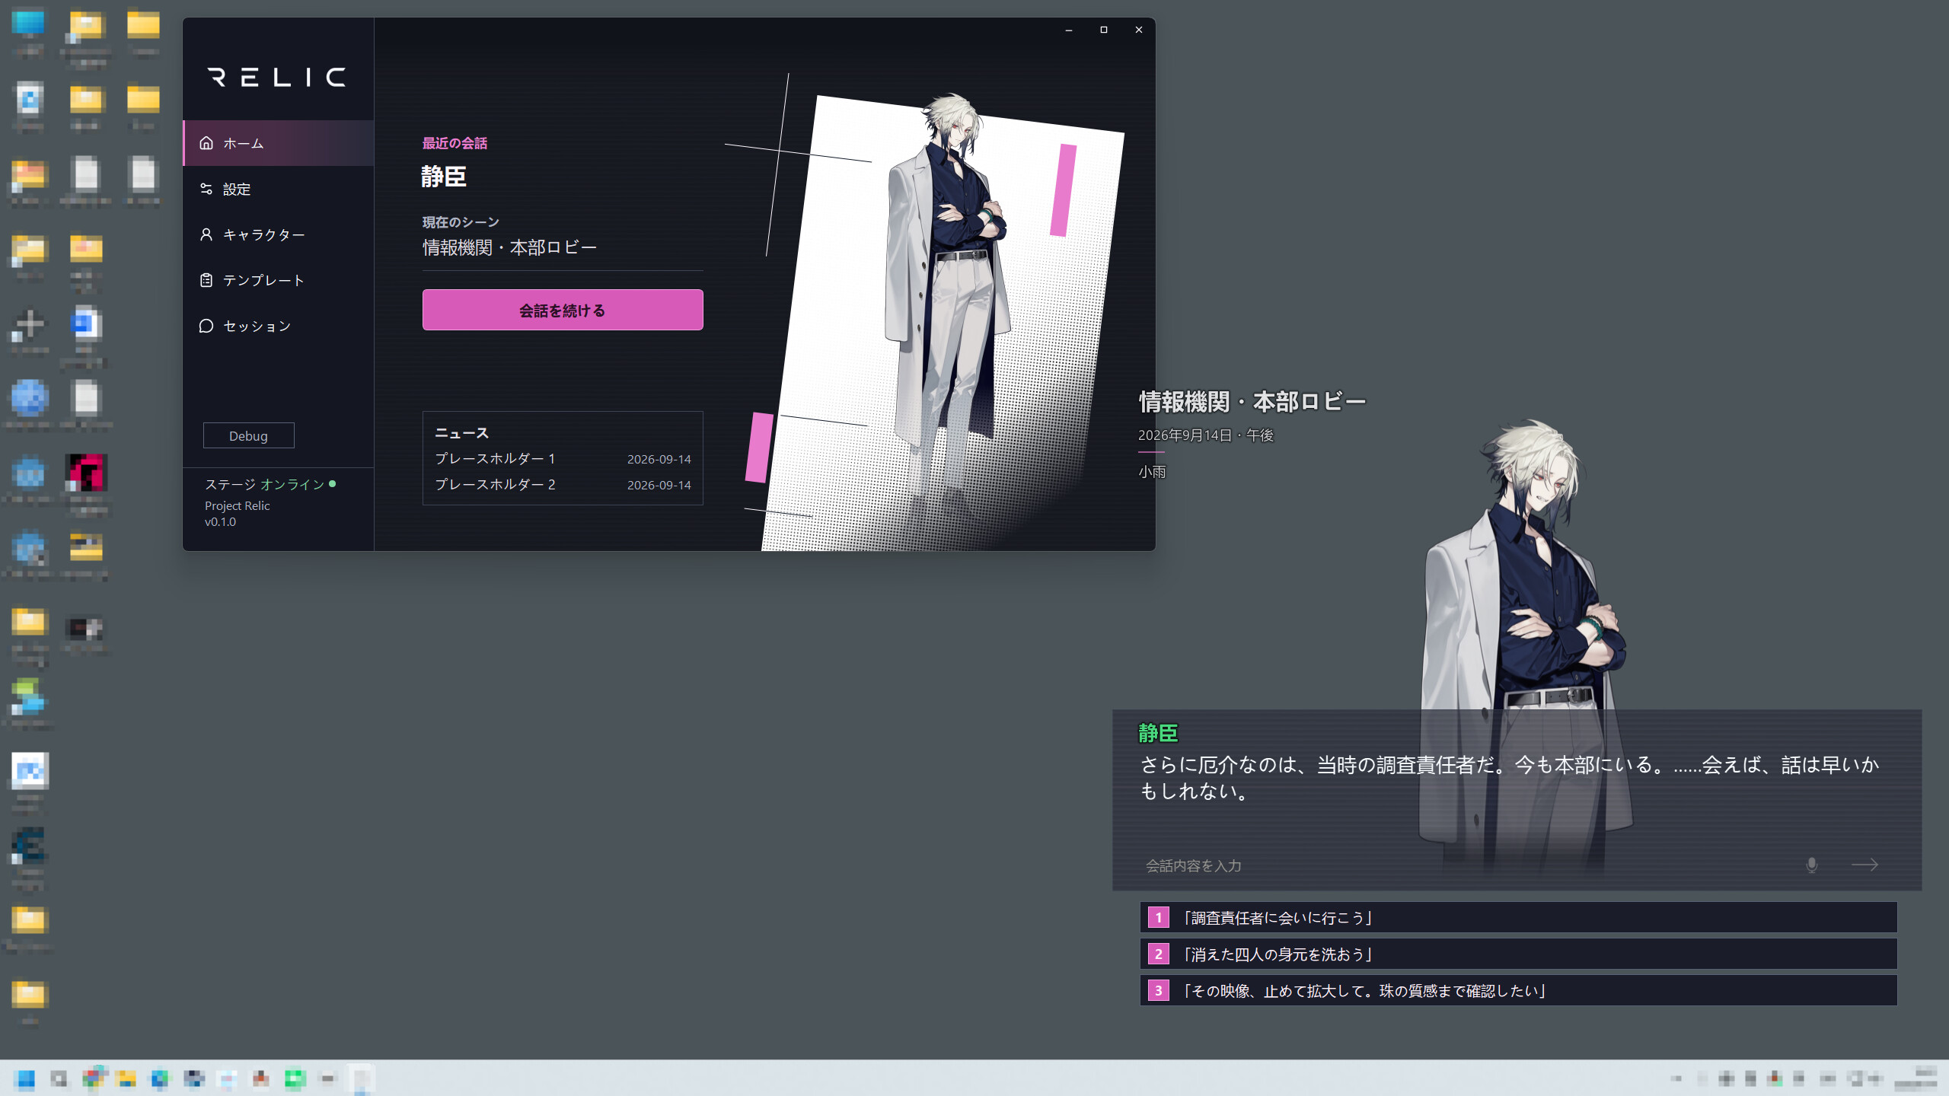The height and width of the screenshot is (1096, 1949).
Task: Maximize the Relic window
Action: [x=1104, y=30]
